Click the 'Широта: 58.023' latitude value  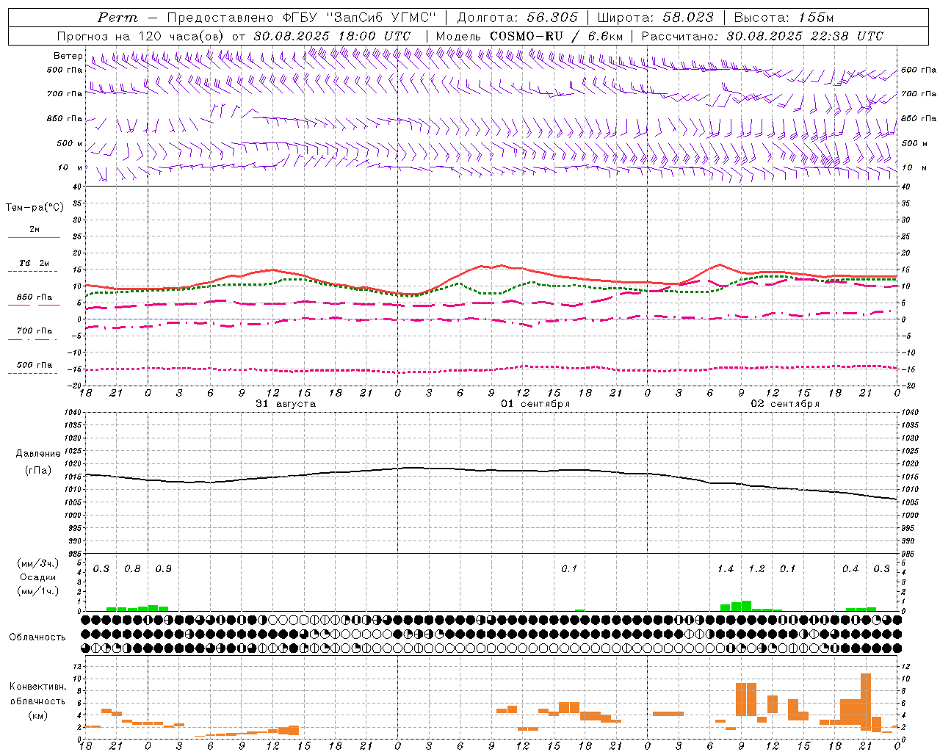click(655, 18)
